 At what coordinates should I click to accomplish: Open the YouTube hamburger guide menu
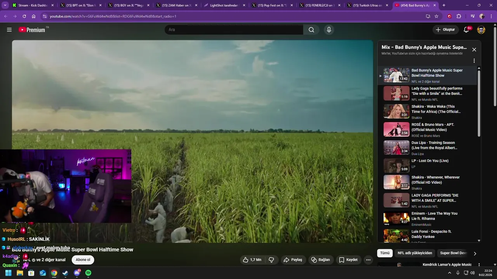click(9, 30)
